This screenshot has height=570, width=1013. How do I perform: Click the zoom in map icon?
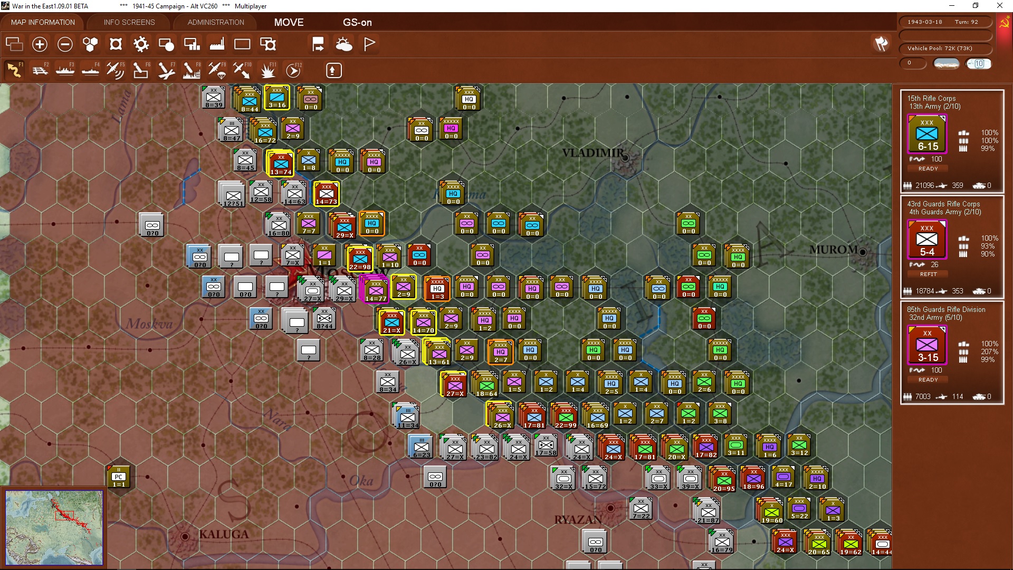click(x=40, y=44)
